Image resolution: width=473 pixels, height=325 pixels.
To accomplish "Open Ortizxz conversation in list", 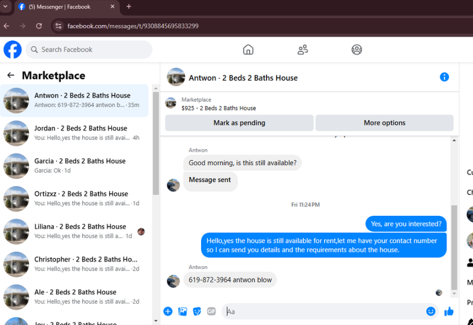I will point(74,199).
